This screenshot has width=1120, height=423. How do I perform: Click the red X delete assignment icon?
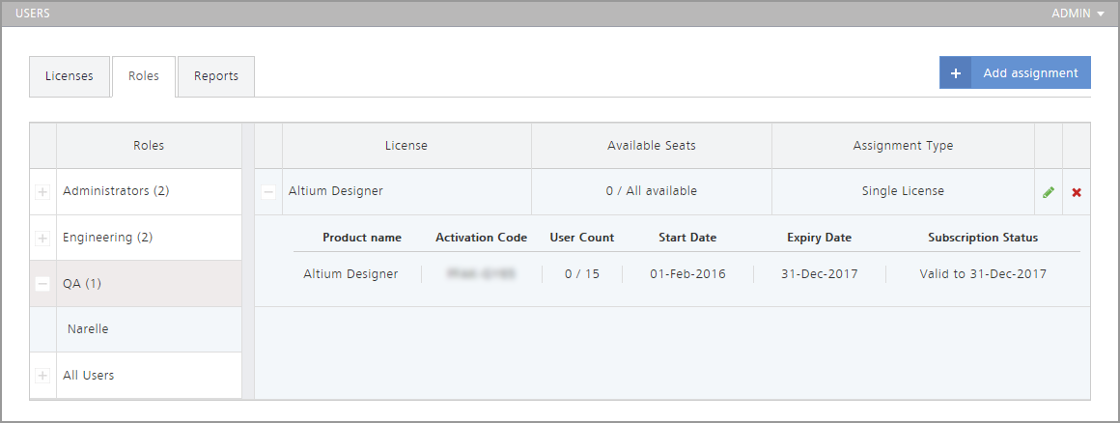click(x=1077, y=192)
